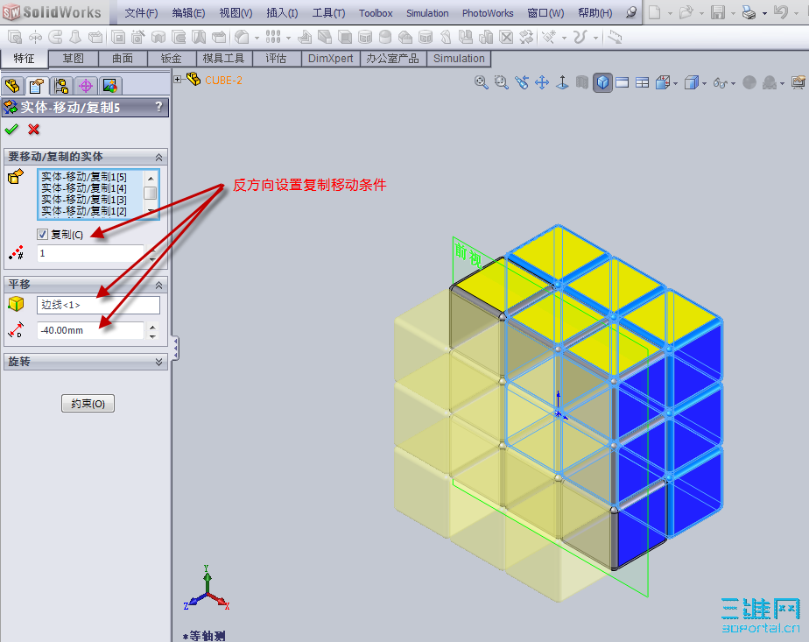Click the view orientation cube icon
Screen dimensions: 809x642
click(663, 82)
